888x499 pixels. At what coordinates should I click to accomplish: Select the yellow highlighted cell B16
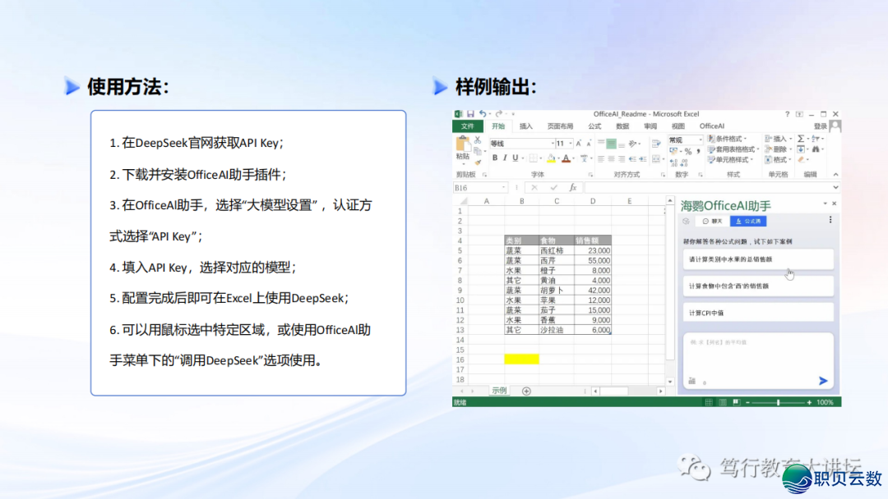coord(521,359)
